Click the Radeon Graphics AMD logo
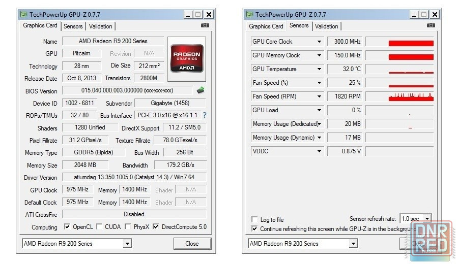458x264 pixels. pyautogui.click(x=186, y=54)
